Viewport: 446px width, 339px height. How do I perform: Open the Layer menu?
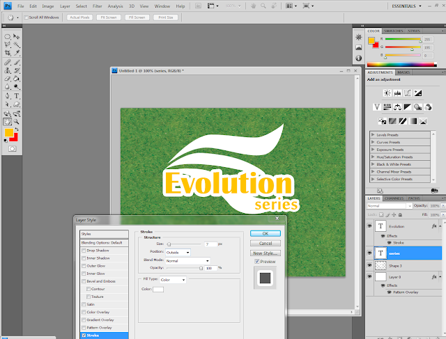[x=65, y=6]
